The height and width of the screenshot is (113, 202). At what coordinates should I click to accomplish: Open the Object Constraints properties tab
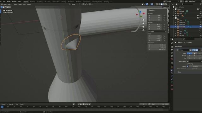point(172,79)
